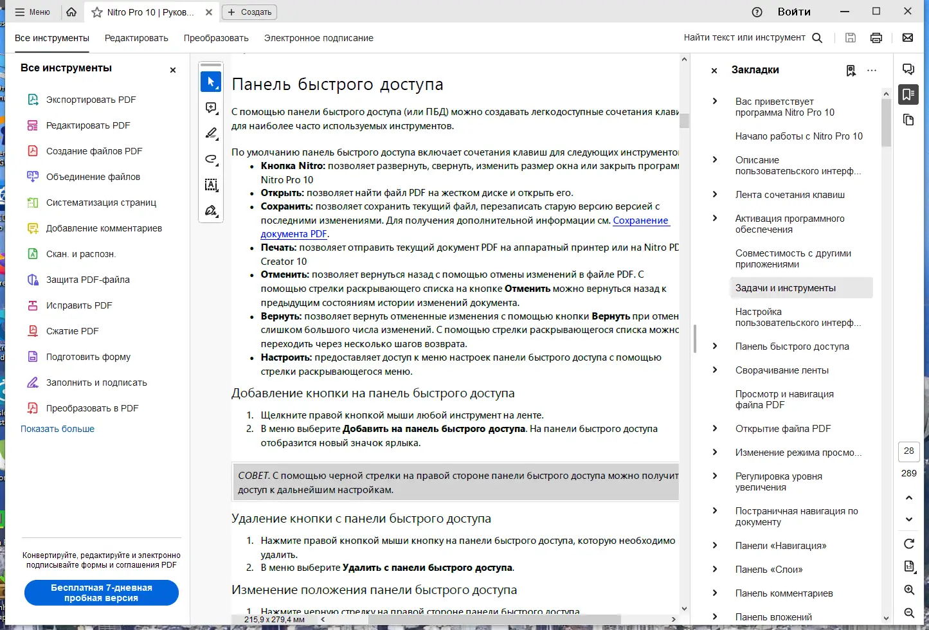Choose the text highlighter tool
929x630 pixels.
(211, 133)
